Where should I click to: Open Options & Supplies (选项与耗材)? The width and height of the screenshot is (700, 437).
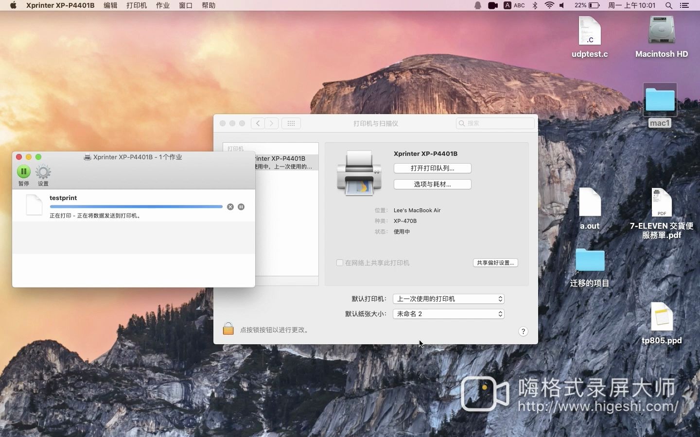pyautogui.click(x=433, y=184)
